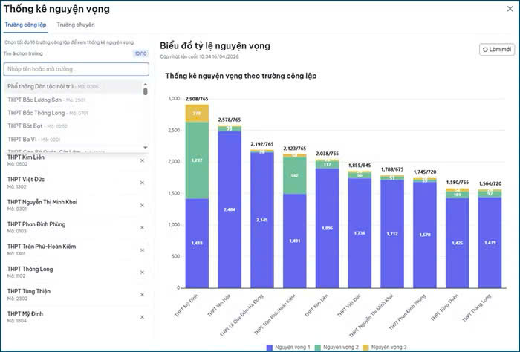Switch to Trường công lập tab
This screenshot has height=352, width=520.
25,25
